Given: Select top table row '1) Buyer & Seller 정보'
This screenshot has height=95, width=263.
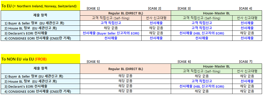Looking at the screenshot, I should (40, 23).
